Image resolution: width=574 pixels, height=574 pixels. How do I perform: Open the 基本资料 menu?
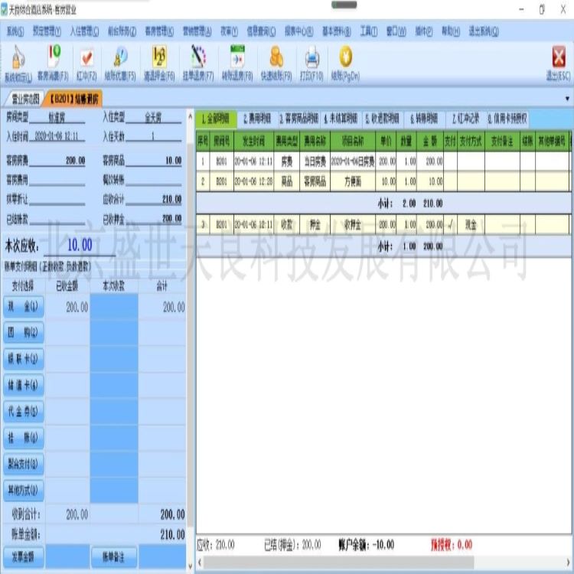coord(337,31)
